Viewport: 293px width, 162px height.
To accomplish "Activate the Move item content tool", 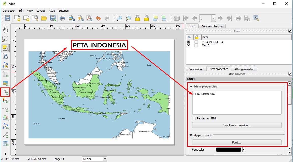I will pos(6,56).
